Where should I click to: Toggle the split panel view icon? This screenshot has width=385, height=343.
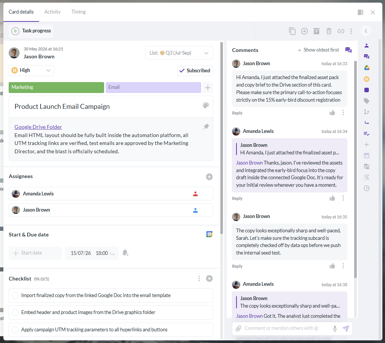(x=361, y=12)
